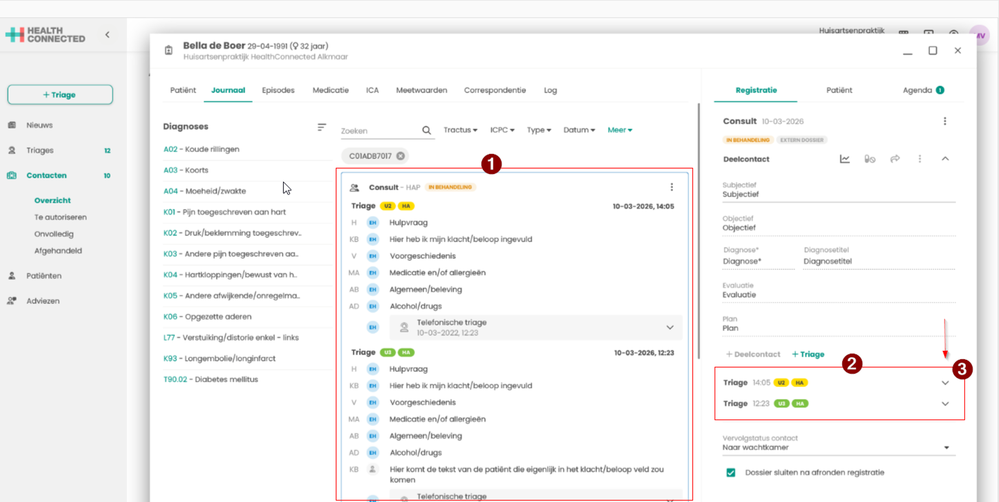Click the chart icon in Deelcontact row
This screenshot has height=502, width=999.
(x=844, y=159)
